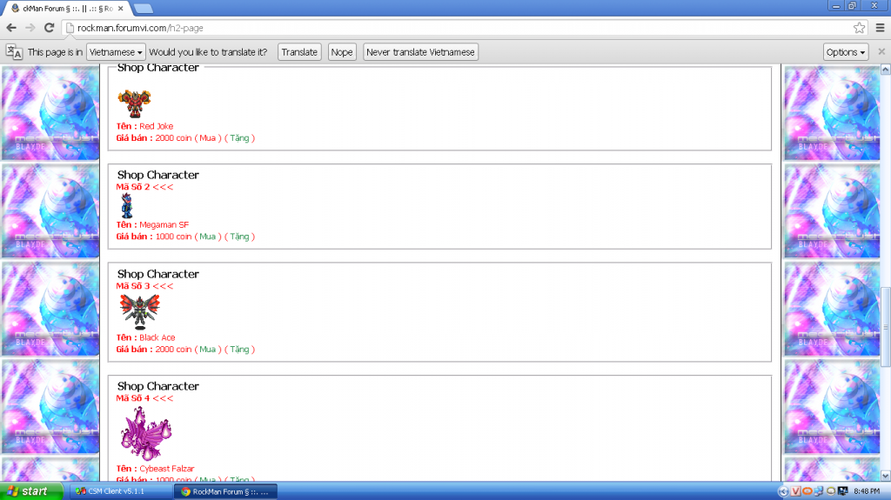
Task: Click the vertical scrollbar thumb
Action: click(885, 327)
